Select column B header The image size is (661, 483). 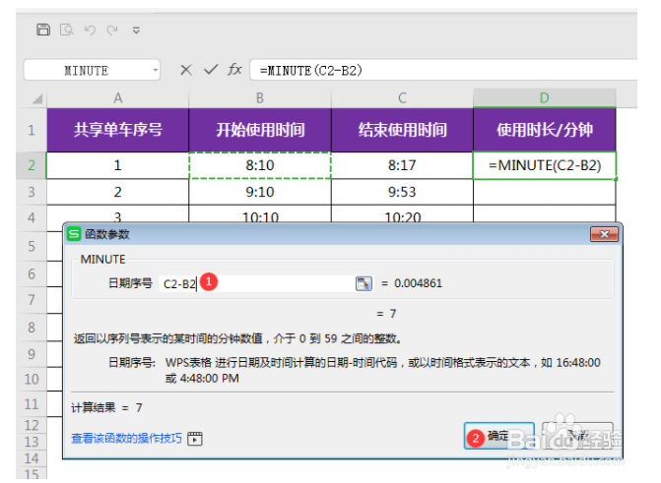pos(260,98)
